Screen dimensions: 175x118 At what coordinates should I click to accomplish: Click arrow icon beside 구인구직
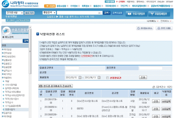coord(129,6)
